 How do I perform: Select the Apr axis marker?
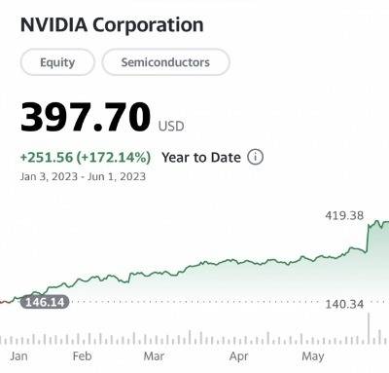[238, 356]
